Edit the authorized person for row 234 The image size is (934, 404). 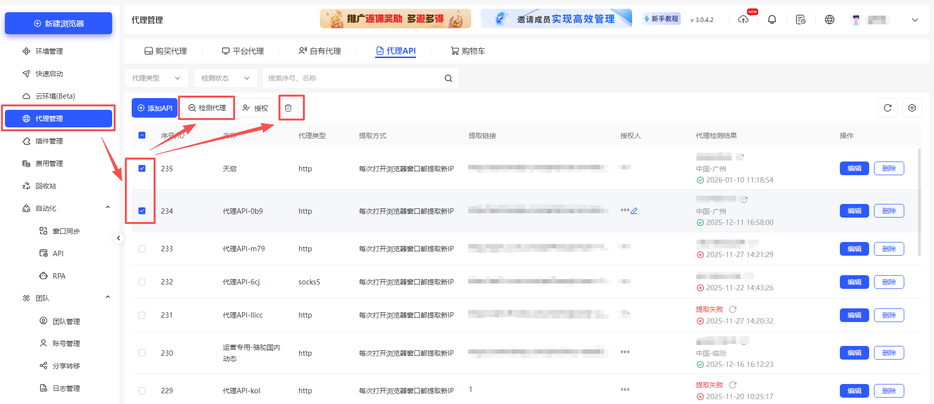click(634, 211)
